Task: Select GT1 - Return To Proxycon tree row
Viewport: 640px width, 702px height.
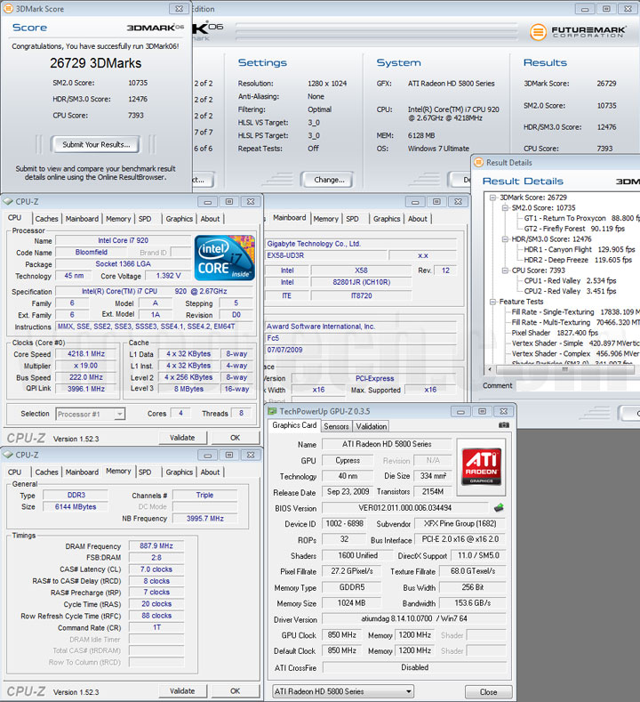Action: tap(581, 218)
